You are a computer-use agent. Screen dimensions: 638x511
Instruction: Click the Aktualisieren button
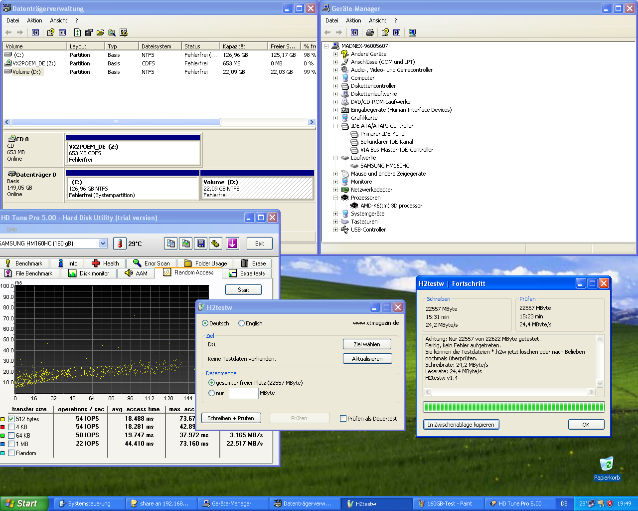[367, 359]
